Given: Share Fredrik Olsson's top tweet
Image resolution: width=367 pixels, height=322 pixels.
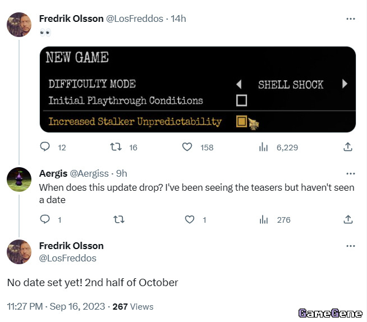Looking at the screenshot, I should [348, 147].
